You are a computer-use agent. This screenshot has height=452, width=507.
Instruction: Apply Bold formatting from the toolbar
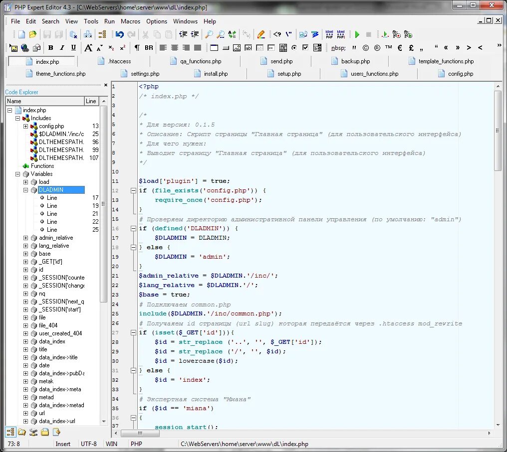(x=50, y=48)
